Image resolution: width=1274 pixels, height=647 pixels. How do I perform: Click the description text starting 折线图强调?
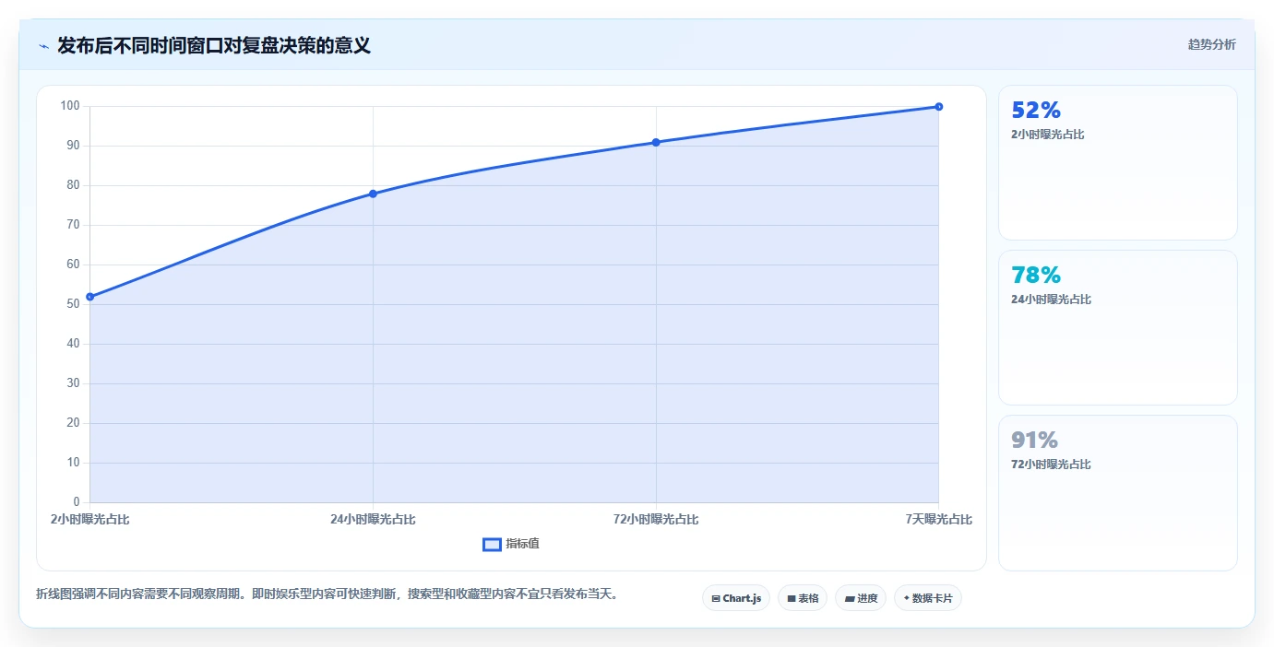pyautogui.click(x=327, y=594)
